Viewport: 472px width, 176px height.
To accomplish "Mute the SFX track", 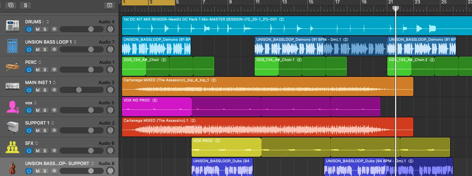I will coord(38,151).
